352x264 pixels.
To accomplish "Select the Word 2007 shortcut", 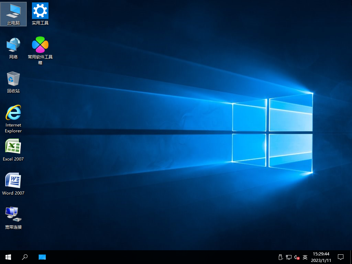I will click(13, 184).
